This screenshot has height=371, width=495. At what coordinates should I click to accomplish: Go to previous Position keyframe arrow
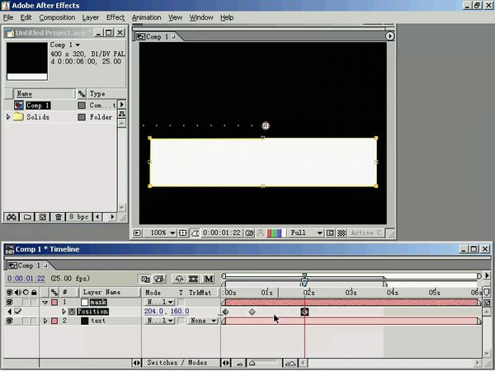pyautogui.click(x=9, y=312)
